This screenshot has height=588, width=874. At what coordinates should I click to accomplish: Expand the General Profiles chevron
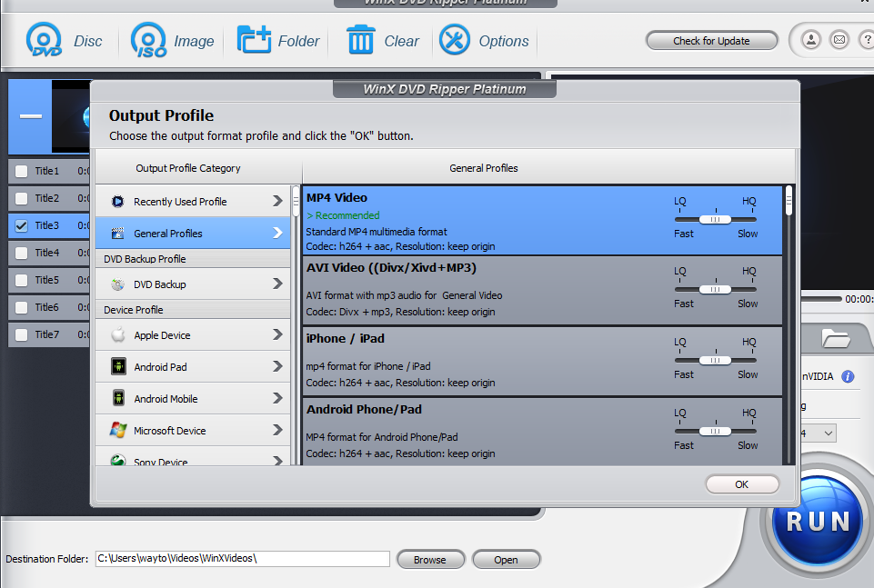277,233
